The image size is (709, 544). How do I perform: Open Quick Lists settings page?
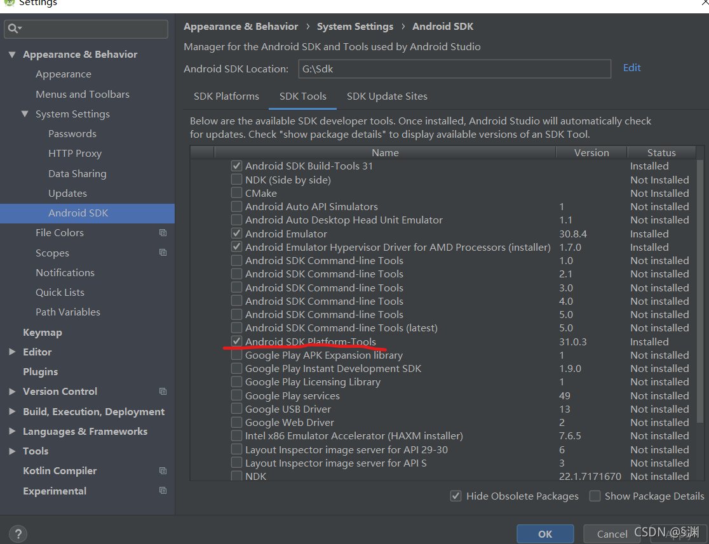(x=60, y=293)
